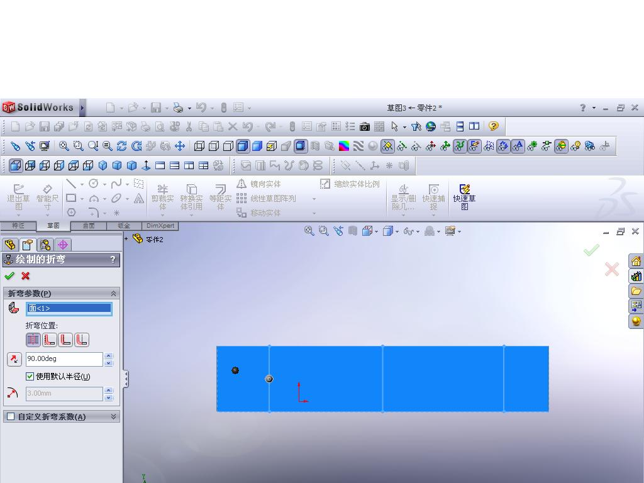
Task: Open Line tool dropdown arrow
Action: pos(82,184)
